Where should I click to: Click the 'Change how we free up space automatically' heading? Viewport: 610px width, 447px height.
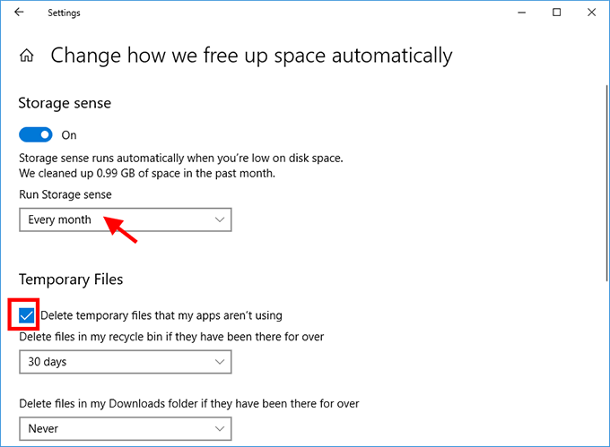point(251,56)
